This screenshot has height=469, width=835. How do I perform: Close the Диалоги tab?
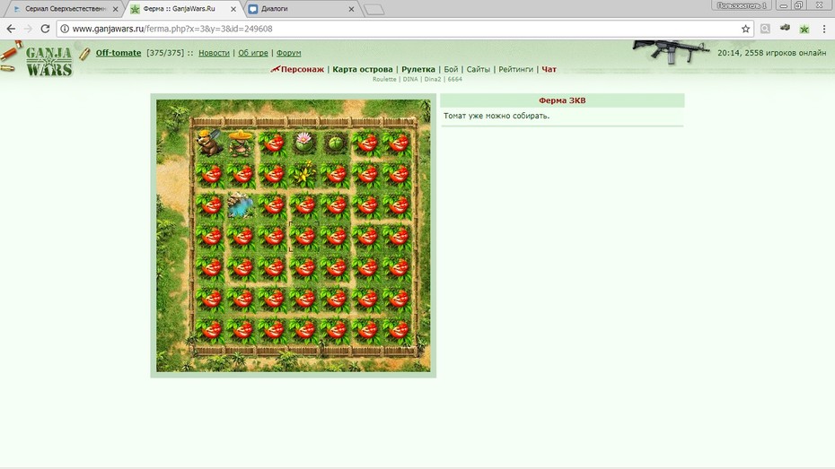(351, 9)
